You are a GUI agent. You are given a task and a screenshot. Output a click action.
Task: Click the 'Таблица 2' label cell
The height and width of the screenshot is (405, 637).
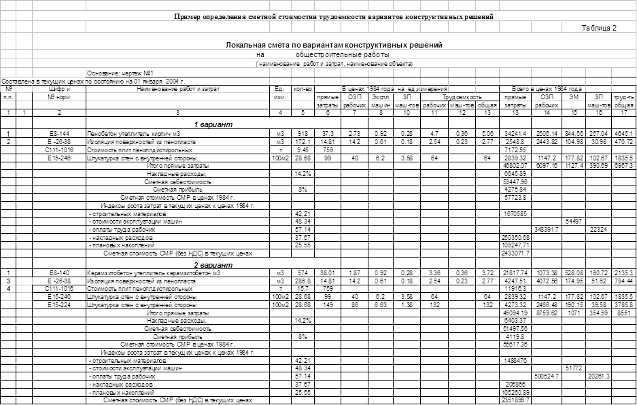599,28
